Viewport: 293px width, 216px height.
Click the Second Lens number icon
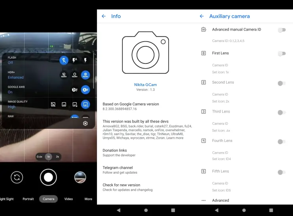[204, 82]
